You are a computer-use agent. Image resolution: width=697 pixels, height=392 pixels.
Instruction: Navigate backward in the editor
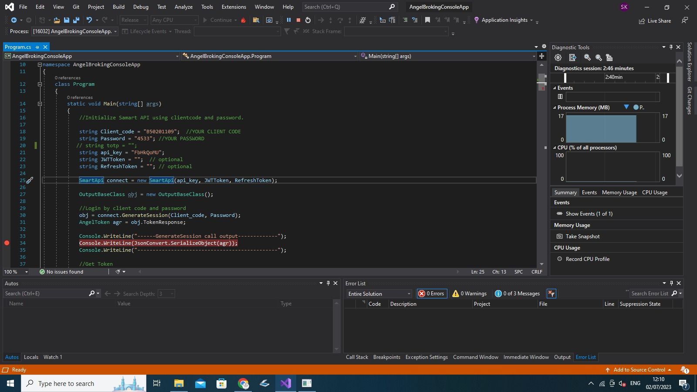[14, 20]
